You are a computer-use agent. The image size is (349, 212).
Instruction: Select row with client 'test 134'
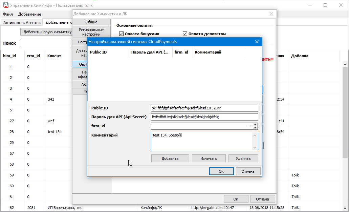tap(55, 132)
